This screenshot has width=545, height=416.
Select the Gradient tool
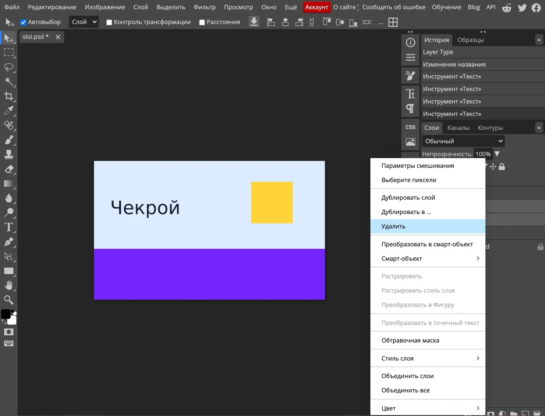tap(9, 184)
